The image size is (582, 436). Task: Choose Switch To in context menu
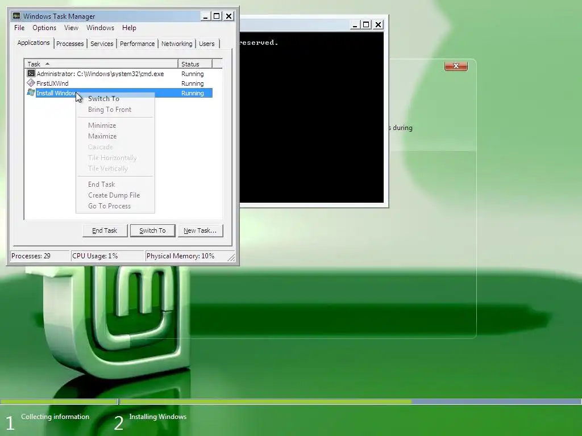[115, 99]
